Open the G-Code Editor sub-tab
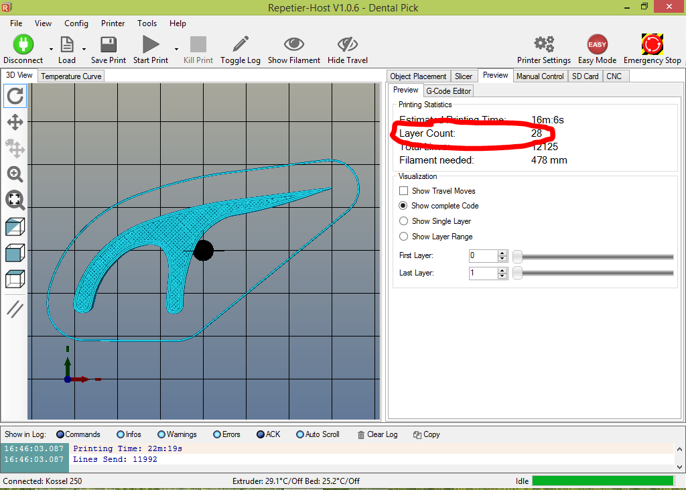The width and height of the screenshot is (686, 490). (448, 91)
